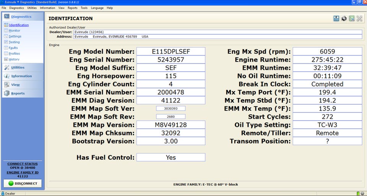367x196 pixels.
Task: Select the Eng Serial Number value 5243957
Action: 171,60
